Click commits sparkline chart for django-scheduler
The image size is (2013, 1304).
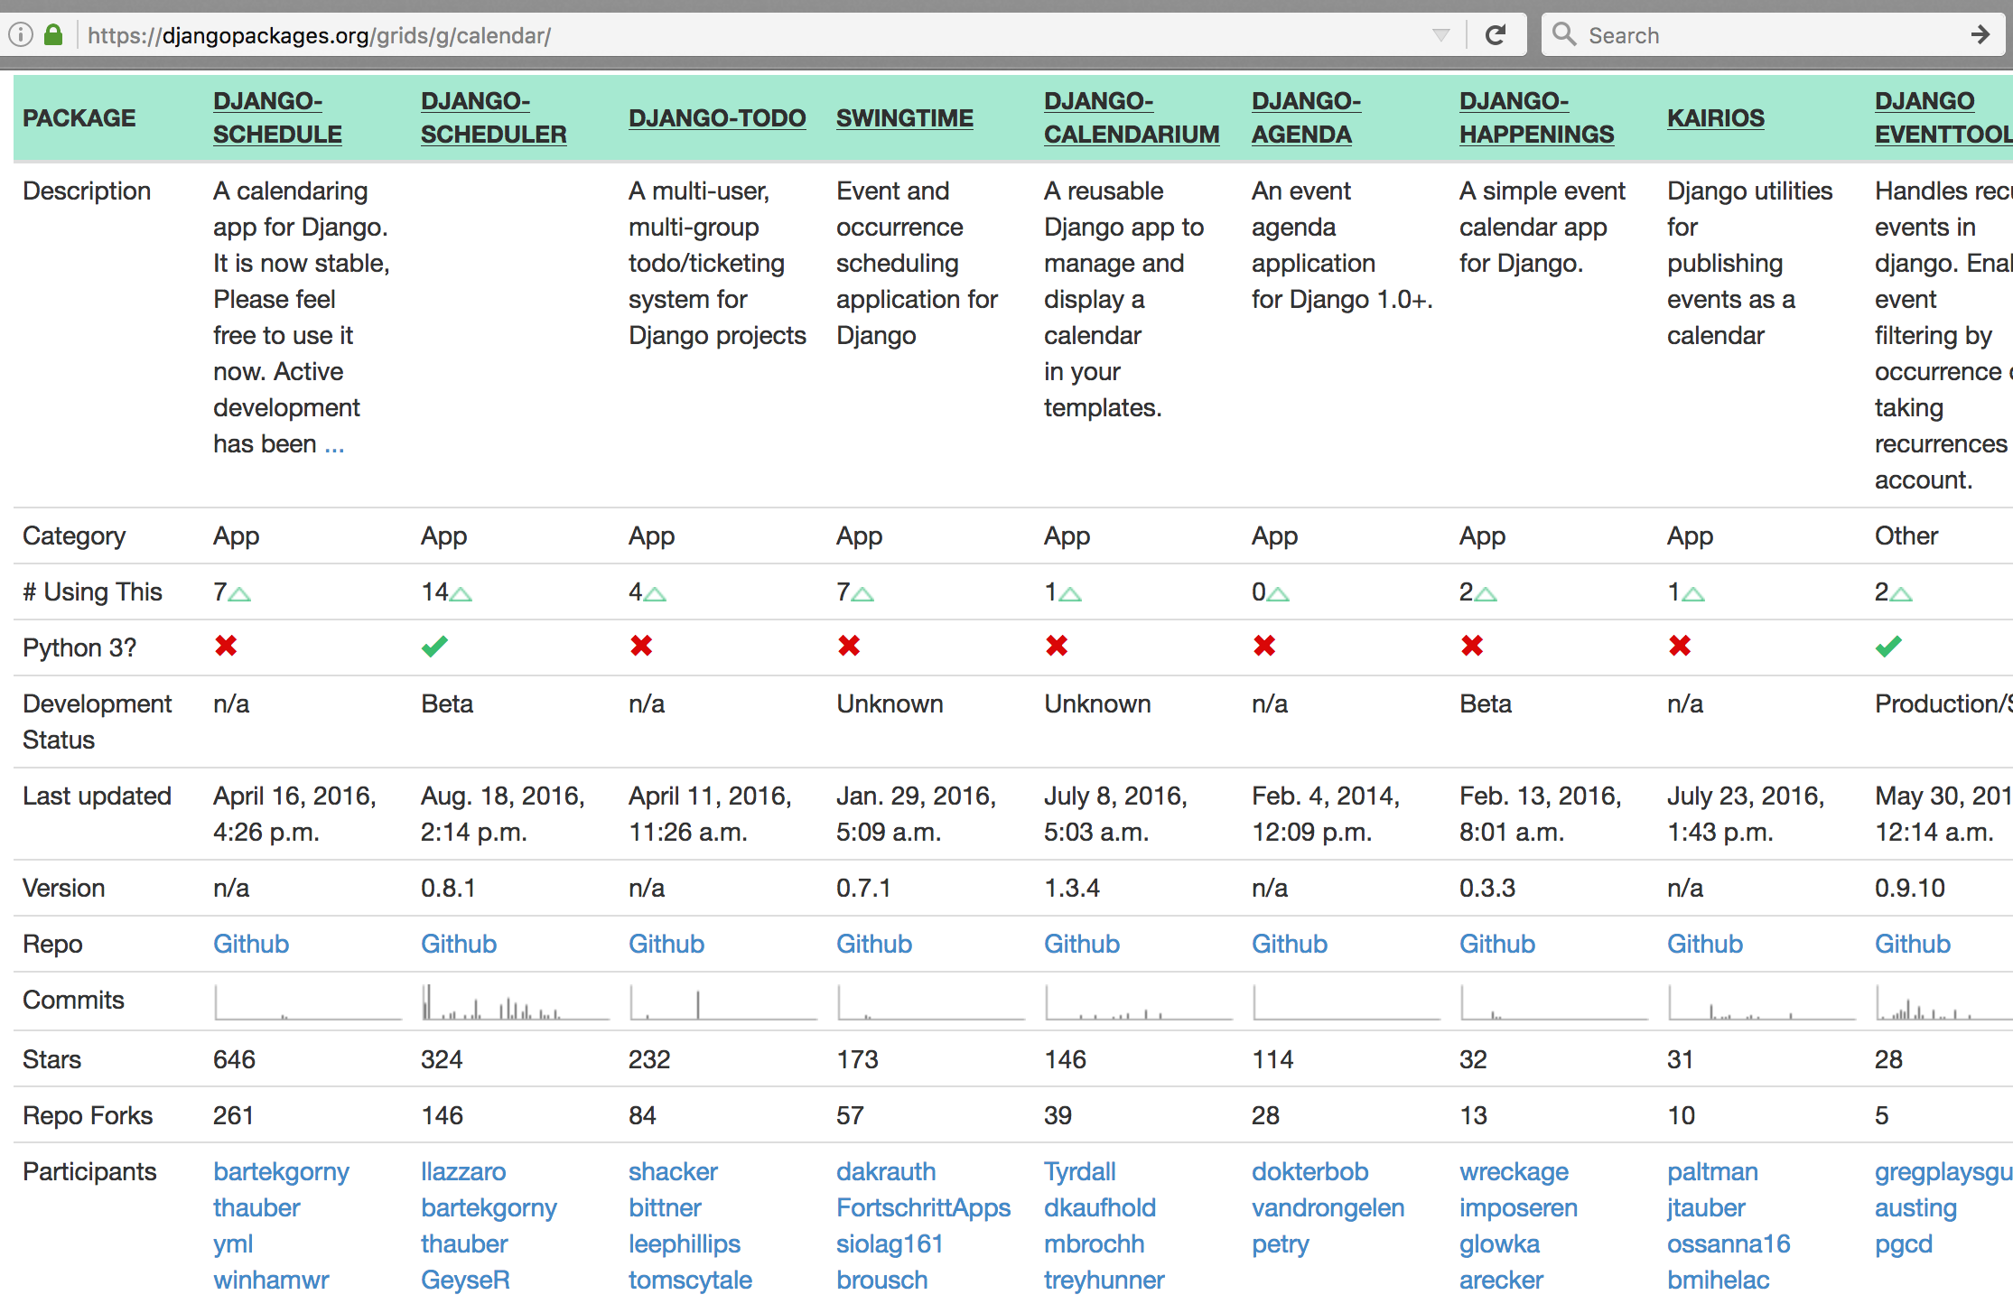point(516,1002)
